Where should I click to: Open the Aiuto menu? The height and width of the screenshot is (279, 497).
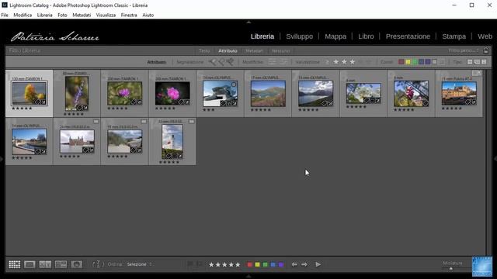click(x=148, y=15)
